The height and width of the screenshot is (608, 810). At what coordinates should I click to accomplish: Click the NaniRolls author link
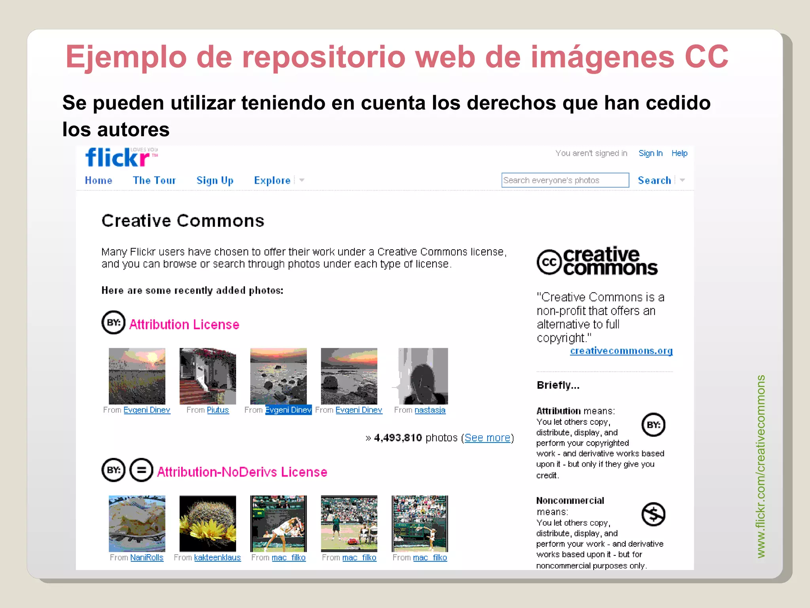point(147,558)
